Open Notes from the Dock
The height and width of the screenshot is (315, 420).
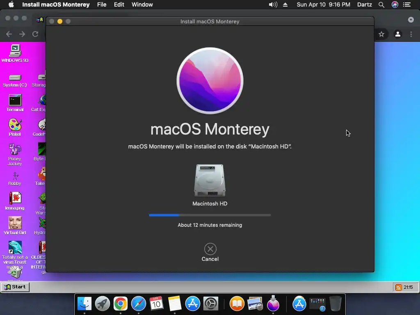click(x=175, y=304)
